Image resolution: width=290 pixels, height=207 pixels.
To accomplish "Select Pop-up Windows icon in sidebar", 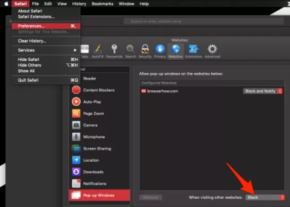I will pyautogui.click(x=76, y=195).
